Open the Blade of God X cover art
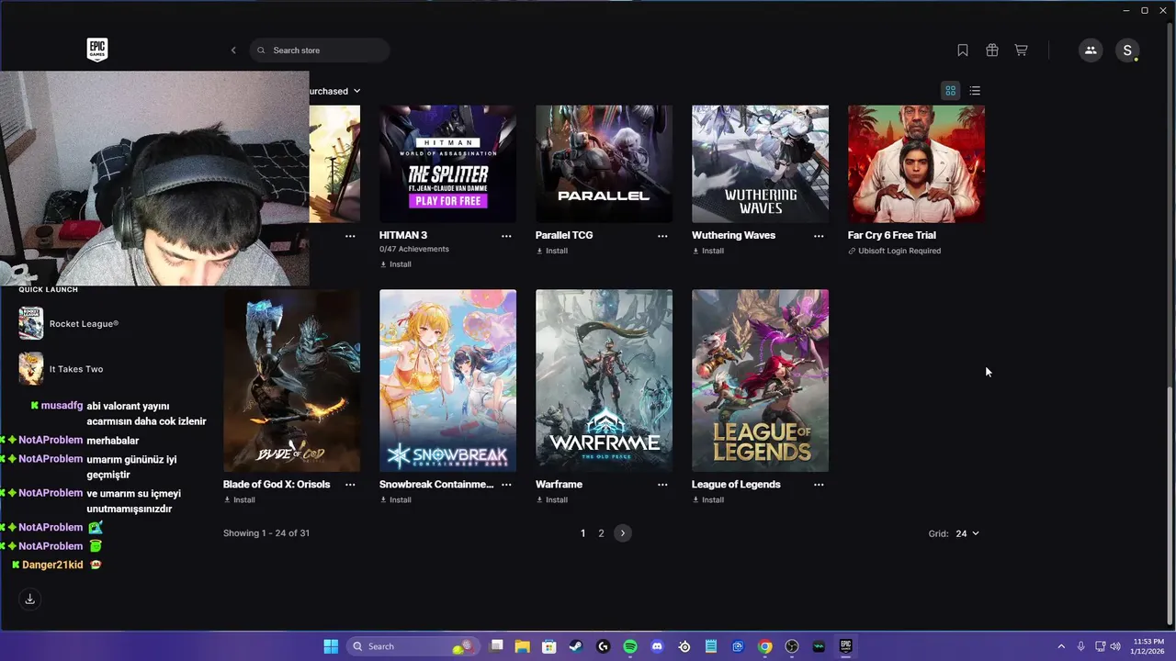The width and height of the screenshot is (1176, 661). click(291, 381)
